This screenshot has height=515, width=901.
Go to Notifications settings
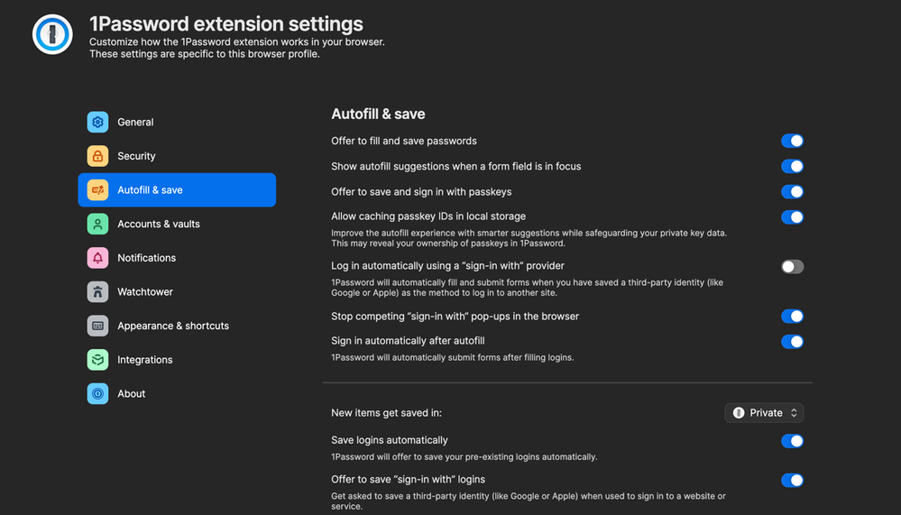pyautogui.click(x=146, y=258)
